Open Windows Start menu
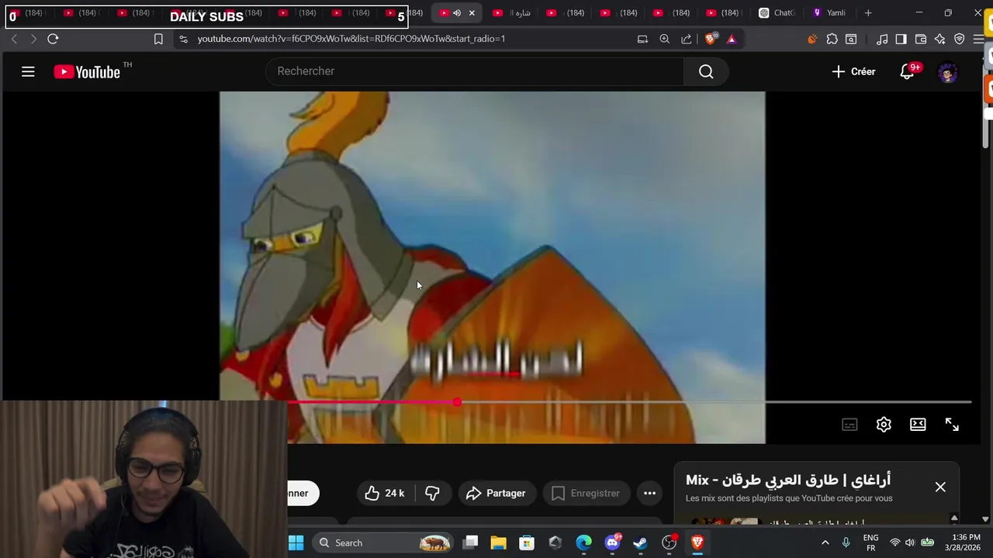993x558 pixels. (x=296, y=542)
